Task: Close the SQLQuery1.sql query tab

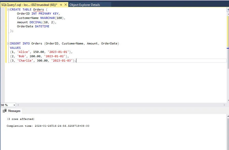Action: 66,5
